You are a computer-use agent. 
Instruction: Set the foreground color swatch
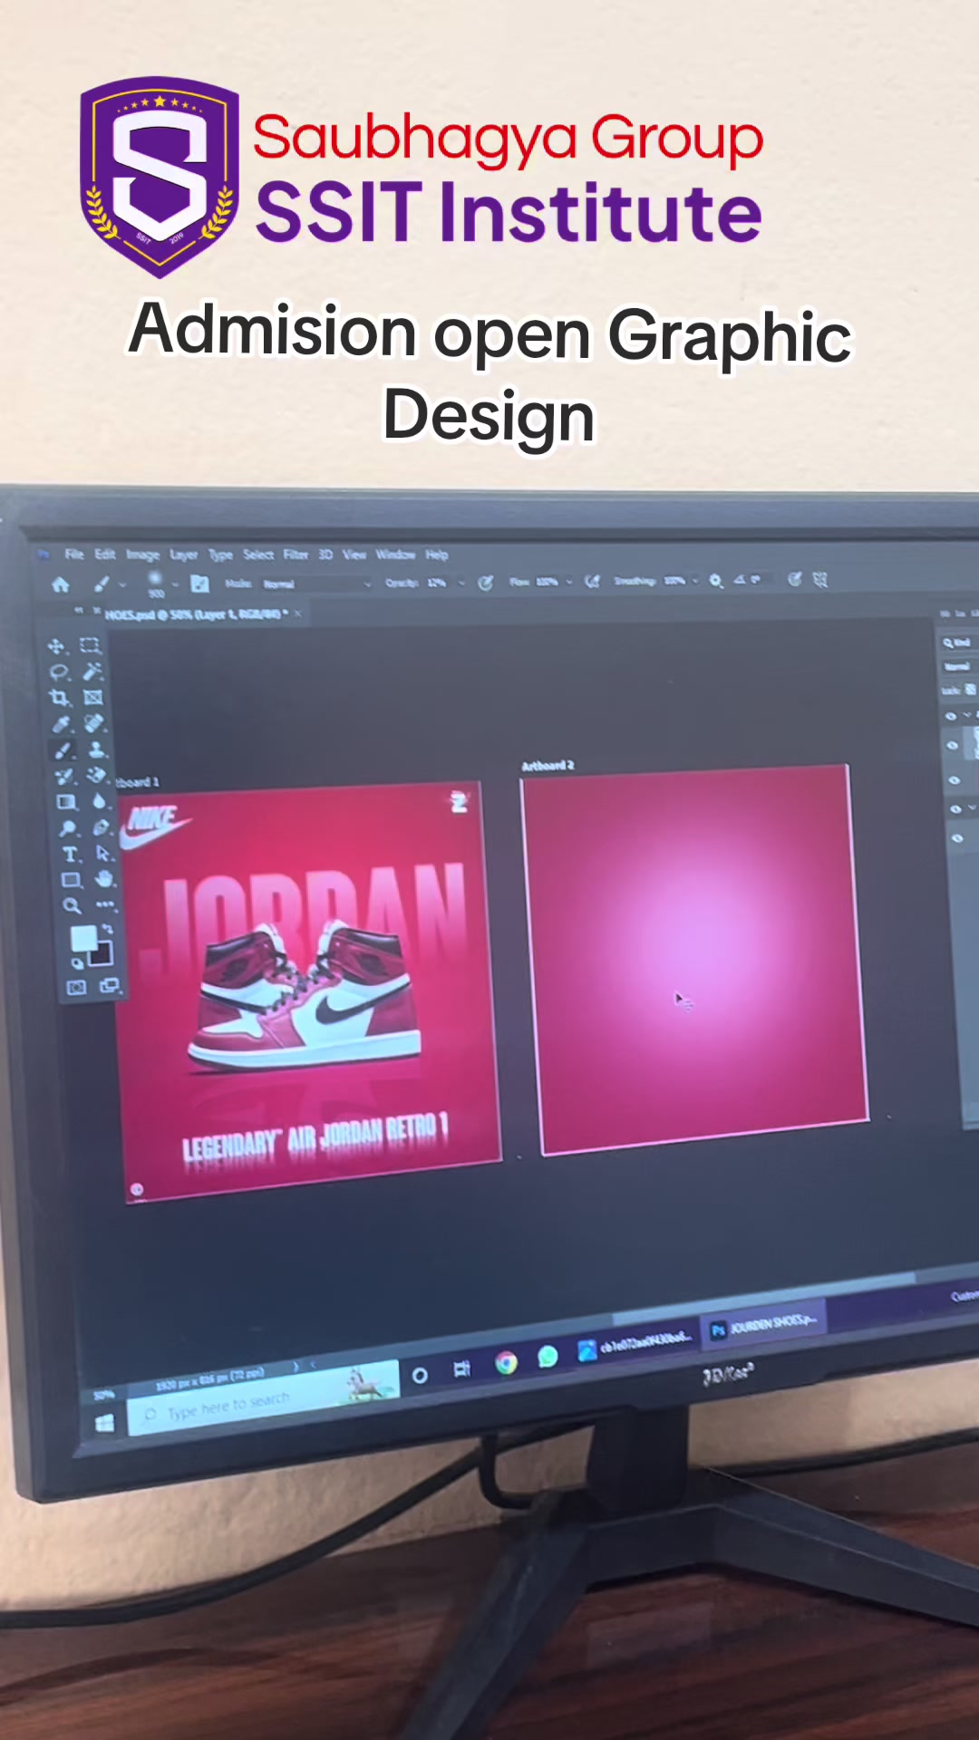click(x=83, y=938)
